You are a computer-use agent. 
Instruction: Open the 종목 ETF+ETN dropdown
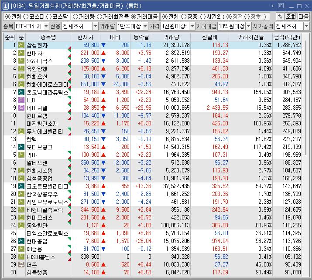[46, 26]
